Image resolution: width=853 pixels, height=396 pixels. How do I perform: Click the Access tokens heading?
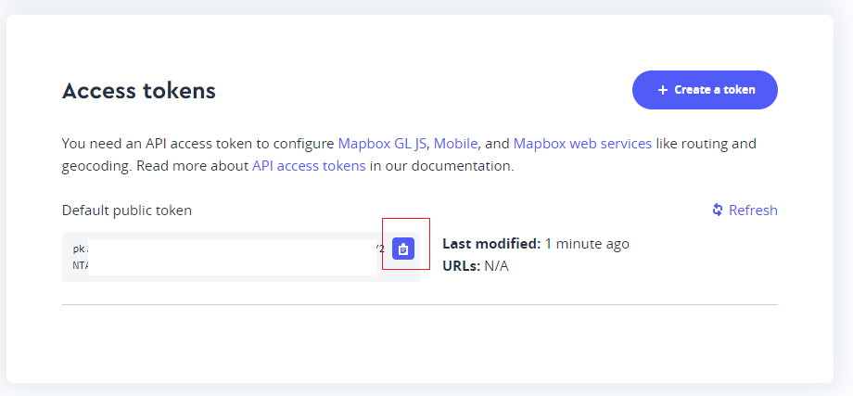(x=139, y=90)
